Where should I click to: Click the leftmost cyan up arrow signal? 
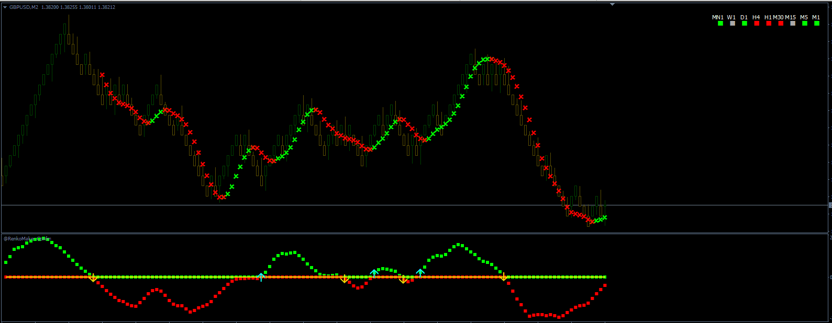pos(261,276)
